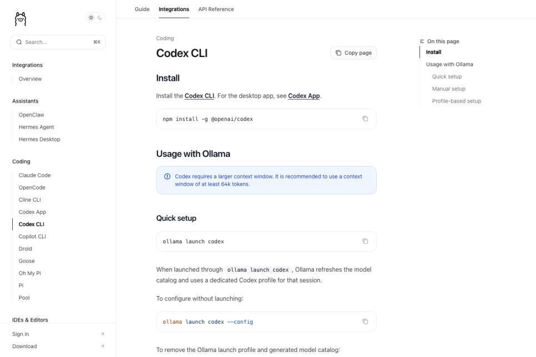Copy the npm install command
Image resolution: width=536 pixels, height=357 pixels.
365,119
